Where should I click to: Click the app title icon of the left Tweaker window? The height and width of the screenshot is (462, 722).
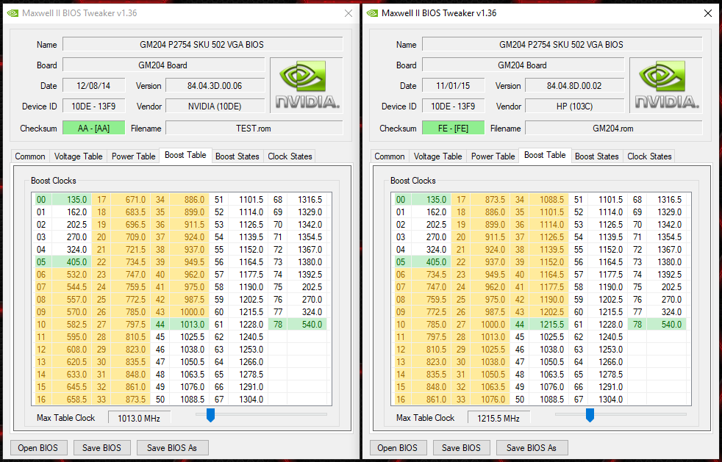coord(13,13)
